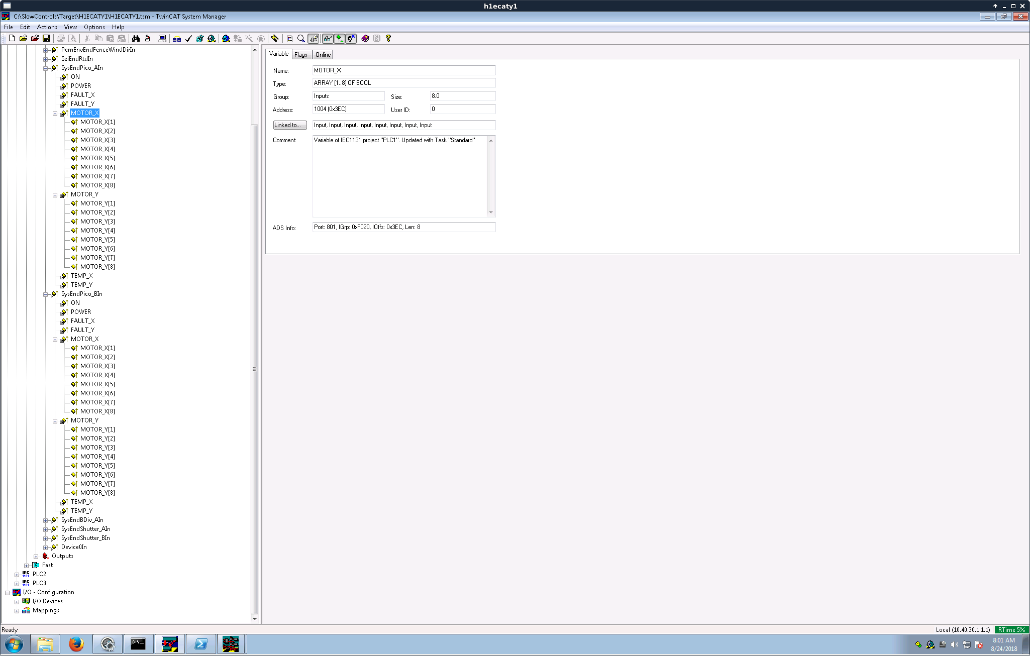Switch to the Online tab
The height and width of the screenshot is (656, 1030).
click(x=323, y=55)
